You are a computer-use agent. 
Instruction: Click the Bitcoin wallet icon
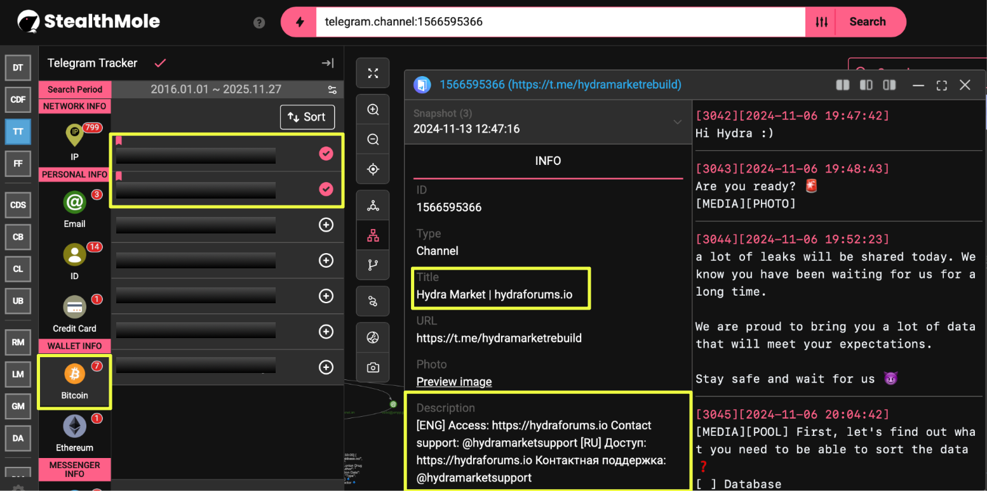[74, 374]
